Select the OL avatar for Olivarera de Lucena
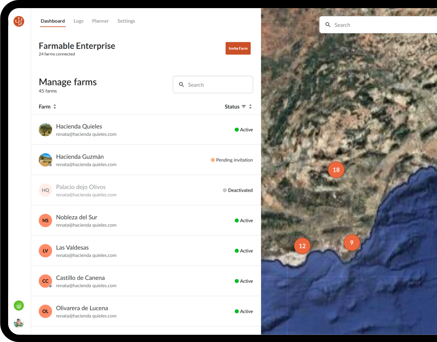Viewport: 437px width, 342px height. click(45, 311)
